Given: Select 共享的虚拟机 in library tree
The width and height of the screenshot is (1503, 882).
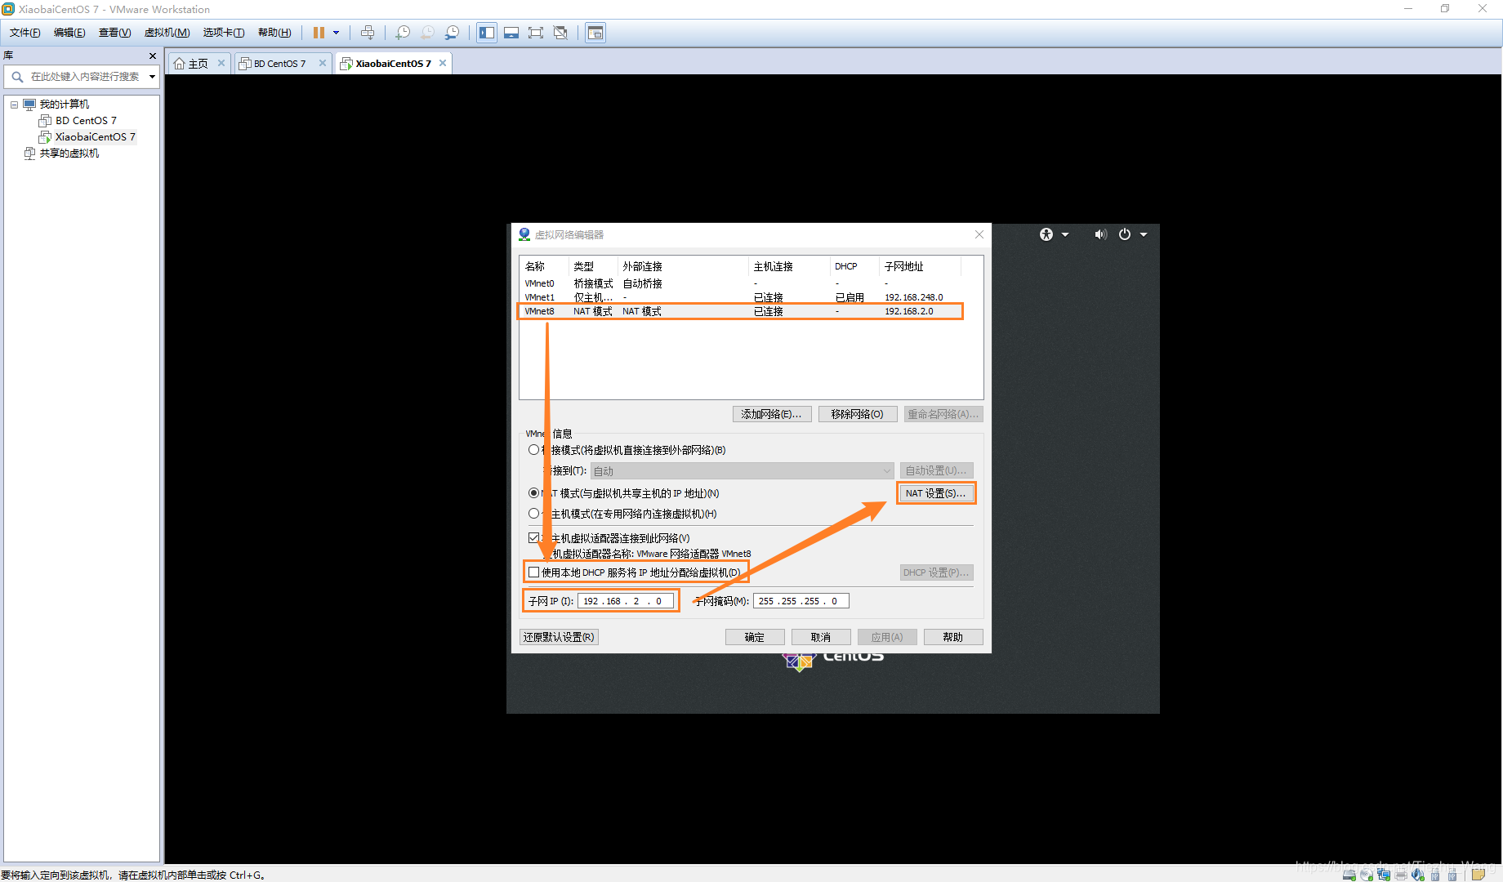Looking at the screenshot, I should tap(69, 154).
